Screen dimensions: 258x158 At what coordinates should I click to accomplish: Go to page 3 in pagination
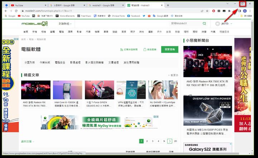coord(153,141)
